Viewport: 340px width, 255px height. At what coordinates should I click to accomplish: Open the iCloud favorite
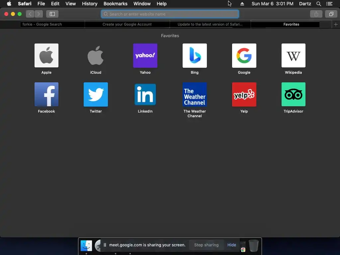(96, 55)
